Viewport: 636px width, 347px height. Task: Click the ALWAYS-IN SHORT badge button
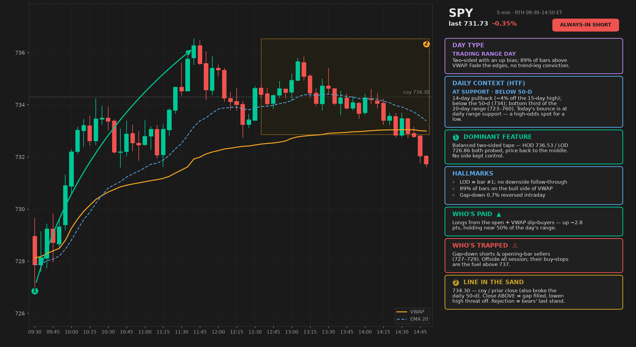coord(585,25)
